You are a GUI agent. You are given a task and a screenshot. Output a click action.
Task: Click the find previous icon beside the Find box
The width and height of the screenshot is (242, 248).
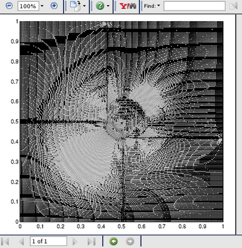(x=233, y=6)
